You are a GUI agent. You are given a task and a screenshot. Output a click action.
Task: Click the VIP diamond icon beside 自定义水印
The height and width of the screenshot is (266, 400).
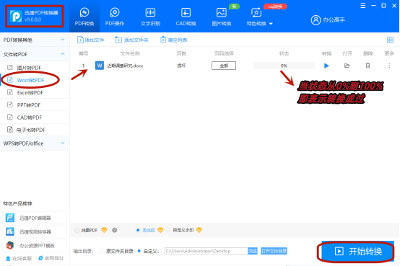click(199, 230)
